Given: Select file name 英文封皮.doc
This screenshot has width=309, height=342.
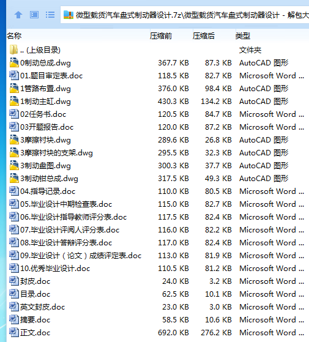Looking at the screenshot, I should pos(42,307).
